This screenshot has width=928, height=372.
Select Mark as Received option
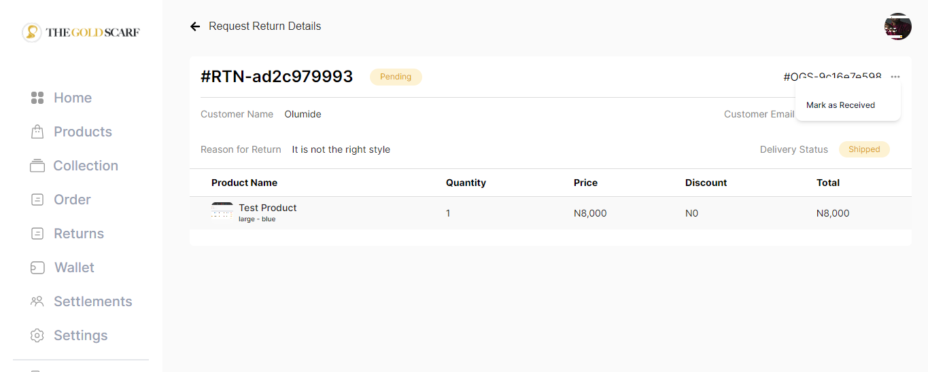[x=840, y=105]
